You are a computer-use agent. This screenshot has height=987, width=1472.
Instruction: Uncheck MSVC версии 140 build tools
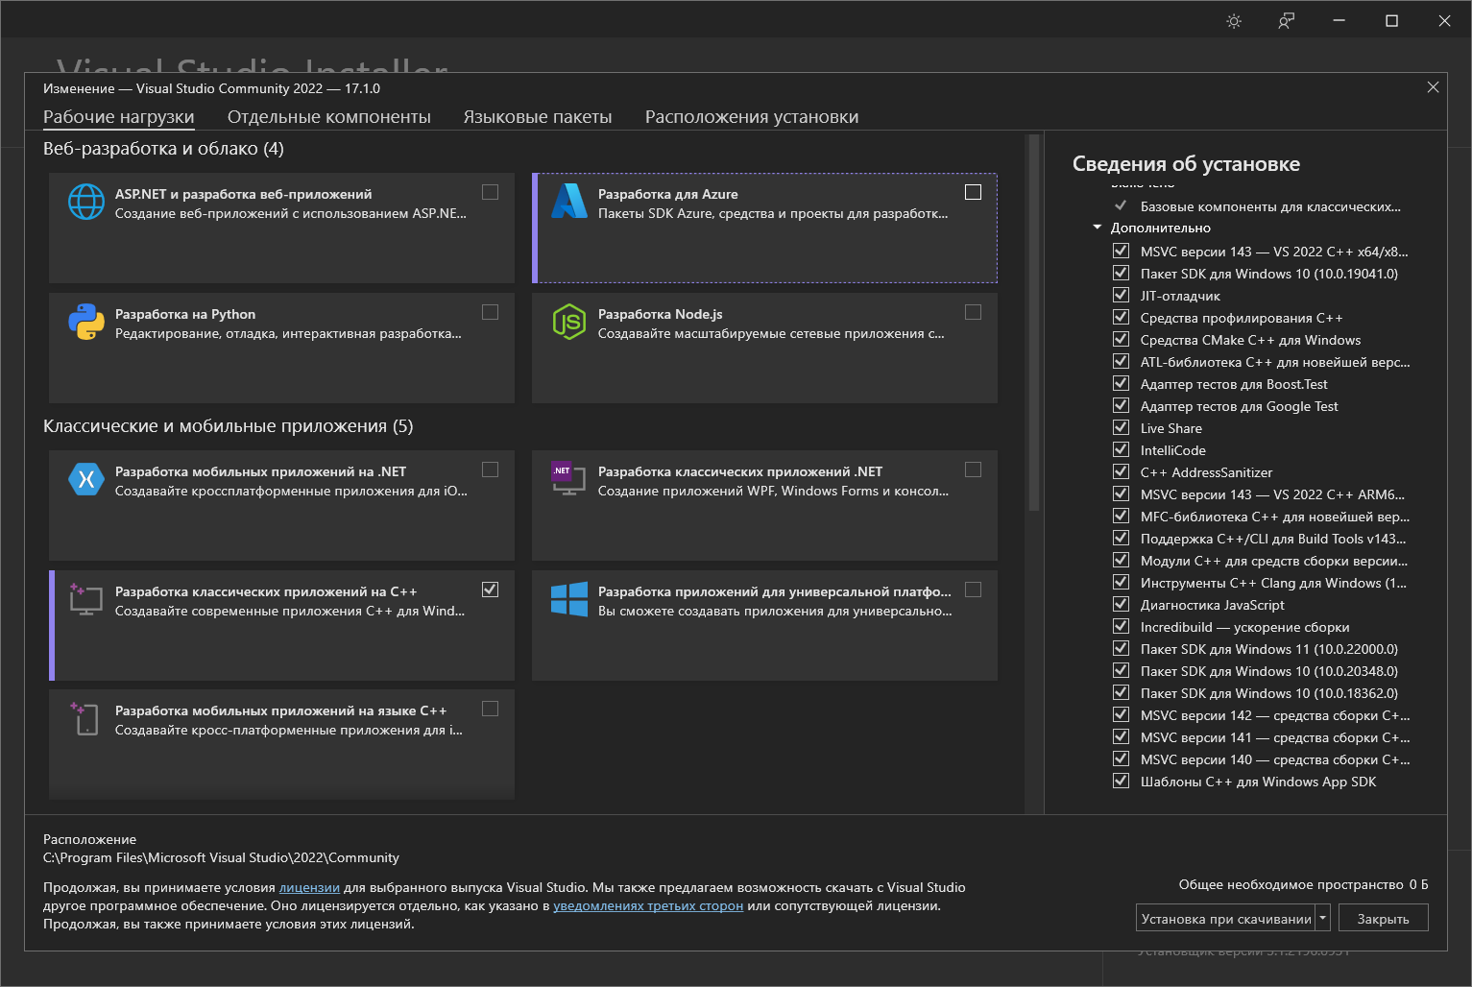coord(1121,758)
